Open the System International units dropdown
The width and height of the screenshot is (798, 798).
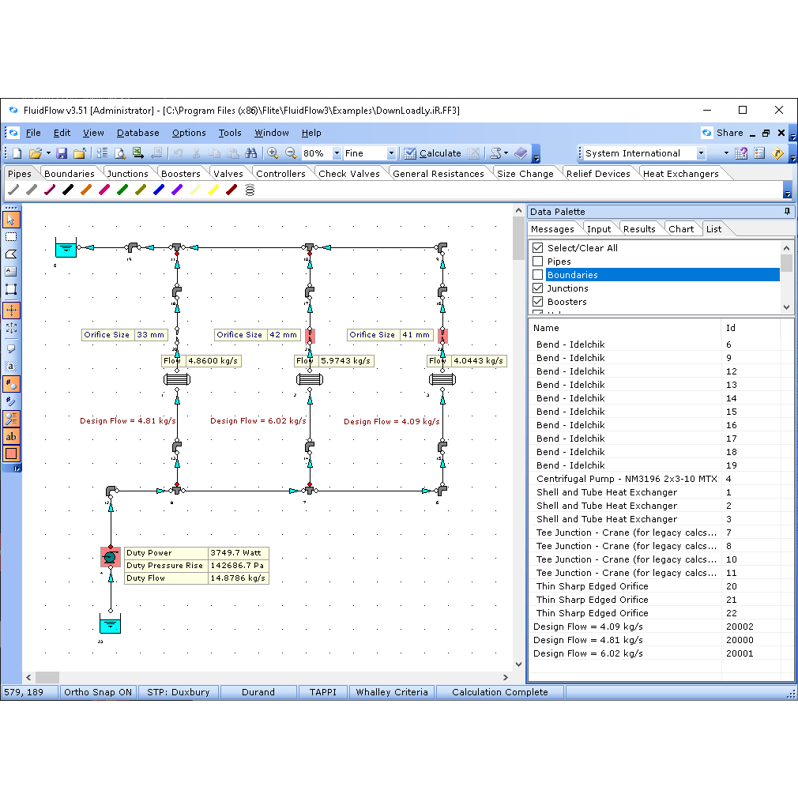pos(700,153)
